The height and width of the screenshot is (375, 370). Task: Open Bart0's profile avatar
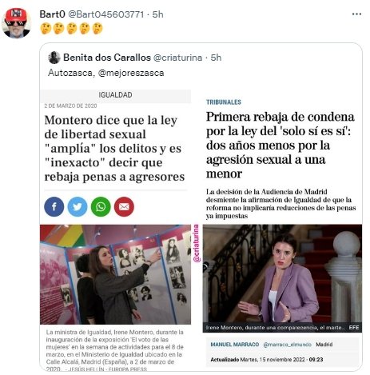coord(16,23)
